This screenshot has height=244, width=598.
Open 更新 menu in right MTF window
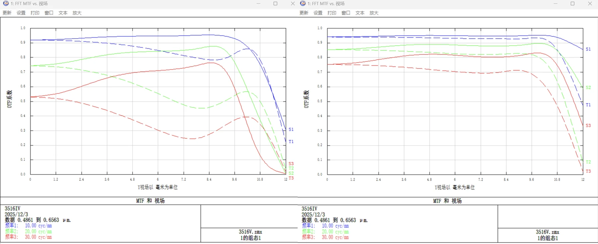pyautogui.click(x=304, y=13)
